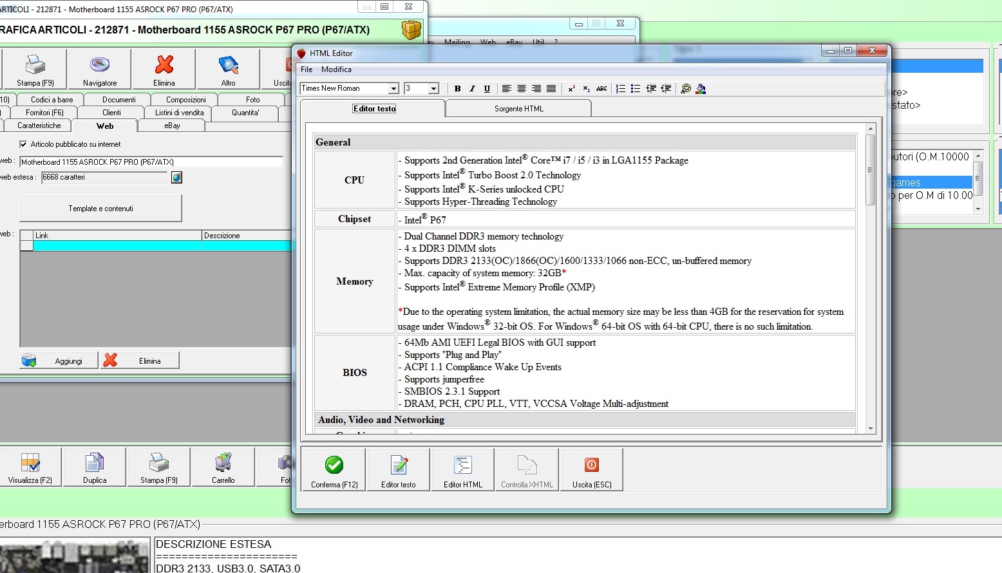Align text right in HTML Editor
Image resolution: width=1002 pixels, height=573 pixels.
point(536,89)
